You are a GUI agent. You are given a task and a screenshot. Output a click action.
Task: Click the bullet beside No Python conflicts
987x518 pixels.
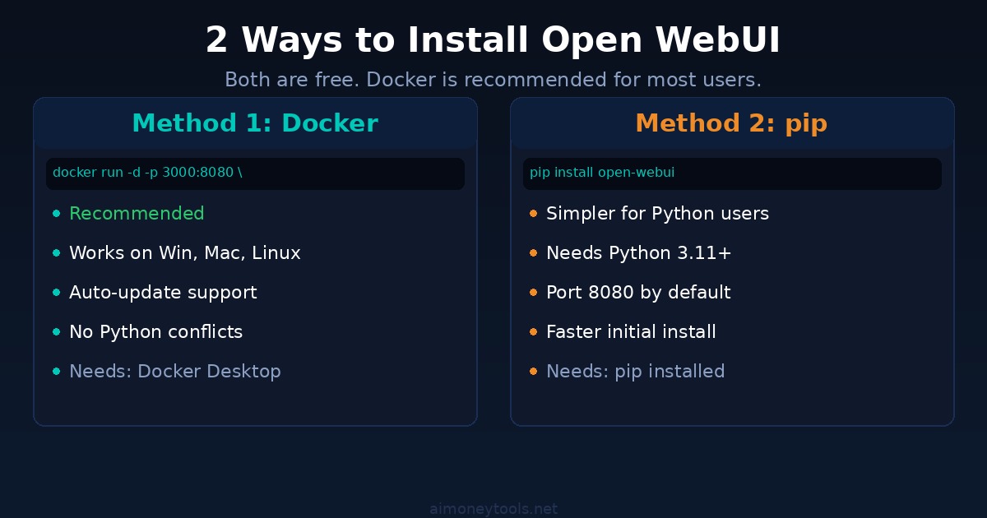pyautogui.click(x=57, y=332)
